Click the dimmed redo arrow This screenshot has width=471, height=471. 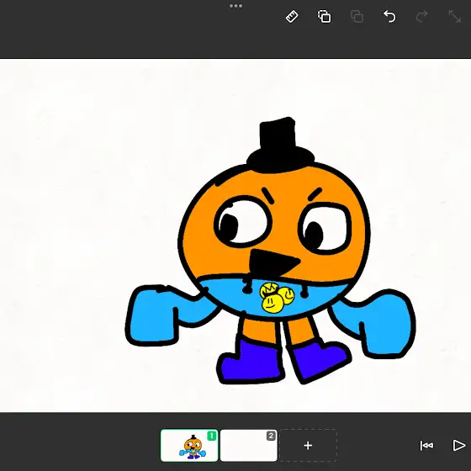point(422,17)
